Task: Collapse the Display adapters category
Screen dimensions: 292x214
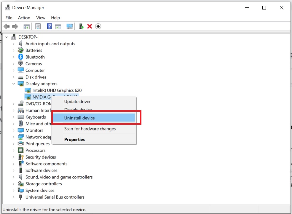Action: click(x=14, y=84)
